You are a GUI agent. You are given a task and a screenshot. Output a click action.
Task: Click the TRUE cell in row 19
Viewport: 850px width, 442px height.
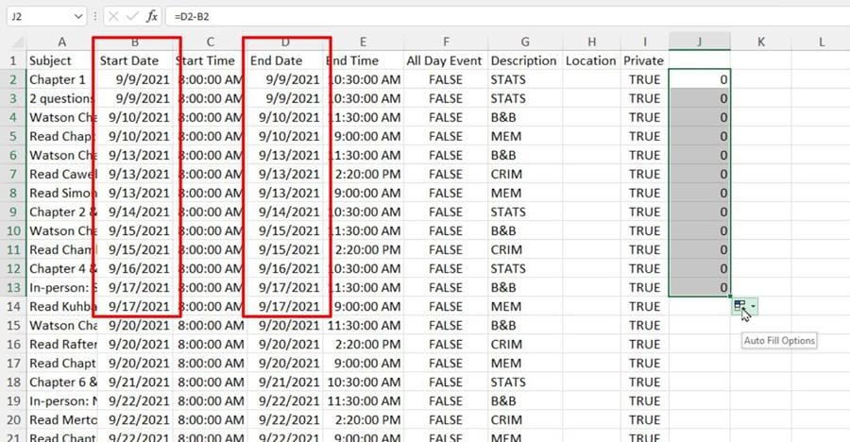(644, 400)
